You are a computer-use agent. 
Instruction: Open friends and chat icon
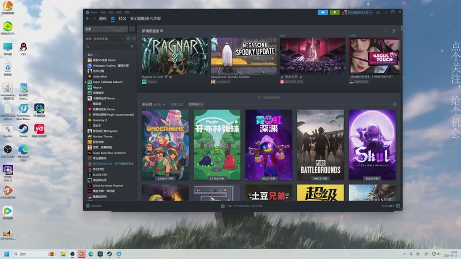[398, 206]
